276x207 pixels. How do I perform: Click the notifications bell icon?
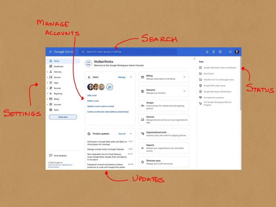[207, 52]
